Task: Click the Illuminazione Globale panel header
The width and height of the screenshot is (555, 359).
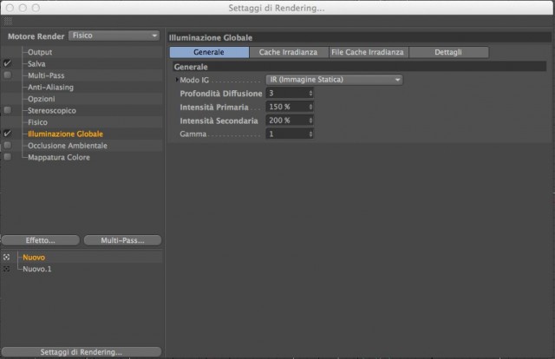Action: point(360,37)
